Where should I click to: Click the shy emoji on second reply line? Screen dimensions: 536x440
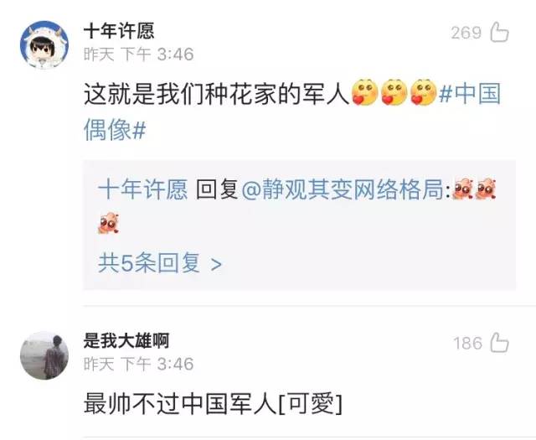click(109, 223)
